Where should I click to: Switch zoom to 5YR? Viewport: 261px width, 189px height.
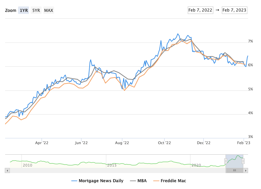point(36,10)
